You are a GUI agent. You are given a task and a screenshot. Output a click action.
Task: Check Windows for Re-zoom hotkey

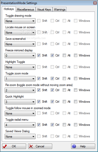[75, 90]
